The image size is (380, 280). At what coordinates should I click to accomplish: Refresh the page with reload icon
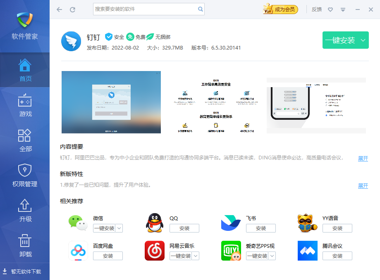72,9
